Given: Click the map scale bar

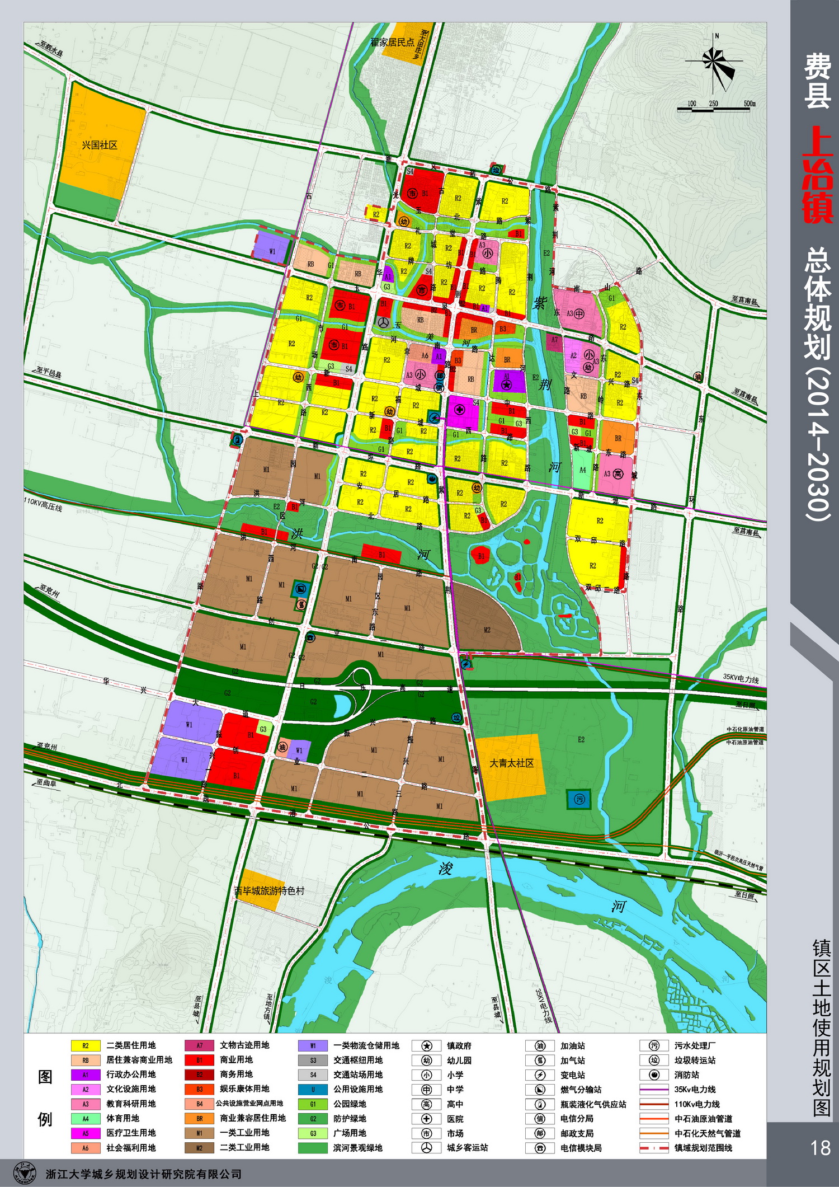Looking at the screenshot, I should pos(714,109).
